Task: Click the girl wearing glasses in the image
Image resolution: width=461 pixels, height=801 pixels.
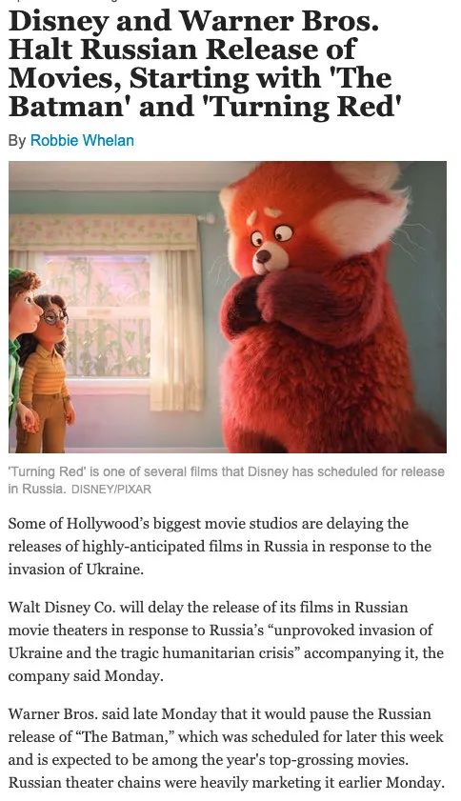Action: (x=48, y=373)
